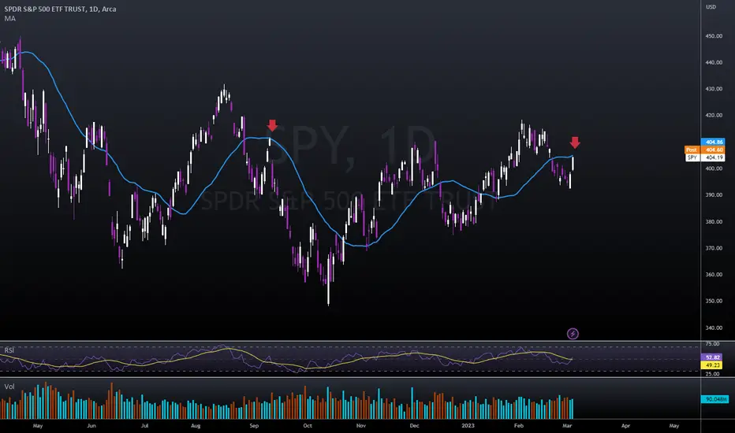The image size is (735, 433).
Task: Click the white SPY 404.19 price tag
Action: coord(704,157)
